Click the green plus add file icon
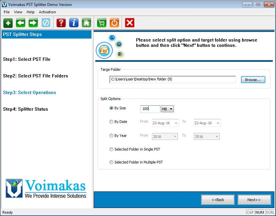The width and height of the screenshot is (276, 216). (x=8, y=23)
